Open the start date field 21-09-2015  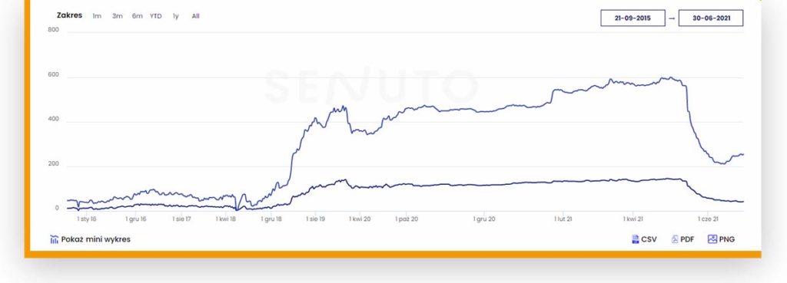(633, 18)
